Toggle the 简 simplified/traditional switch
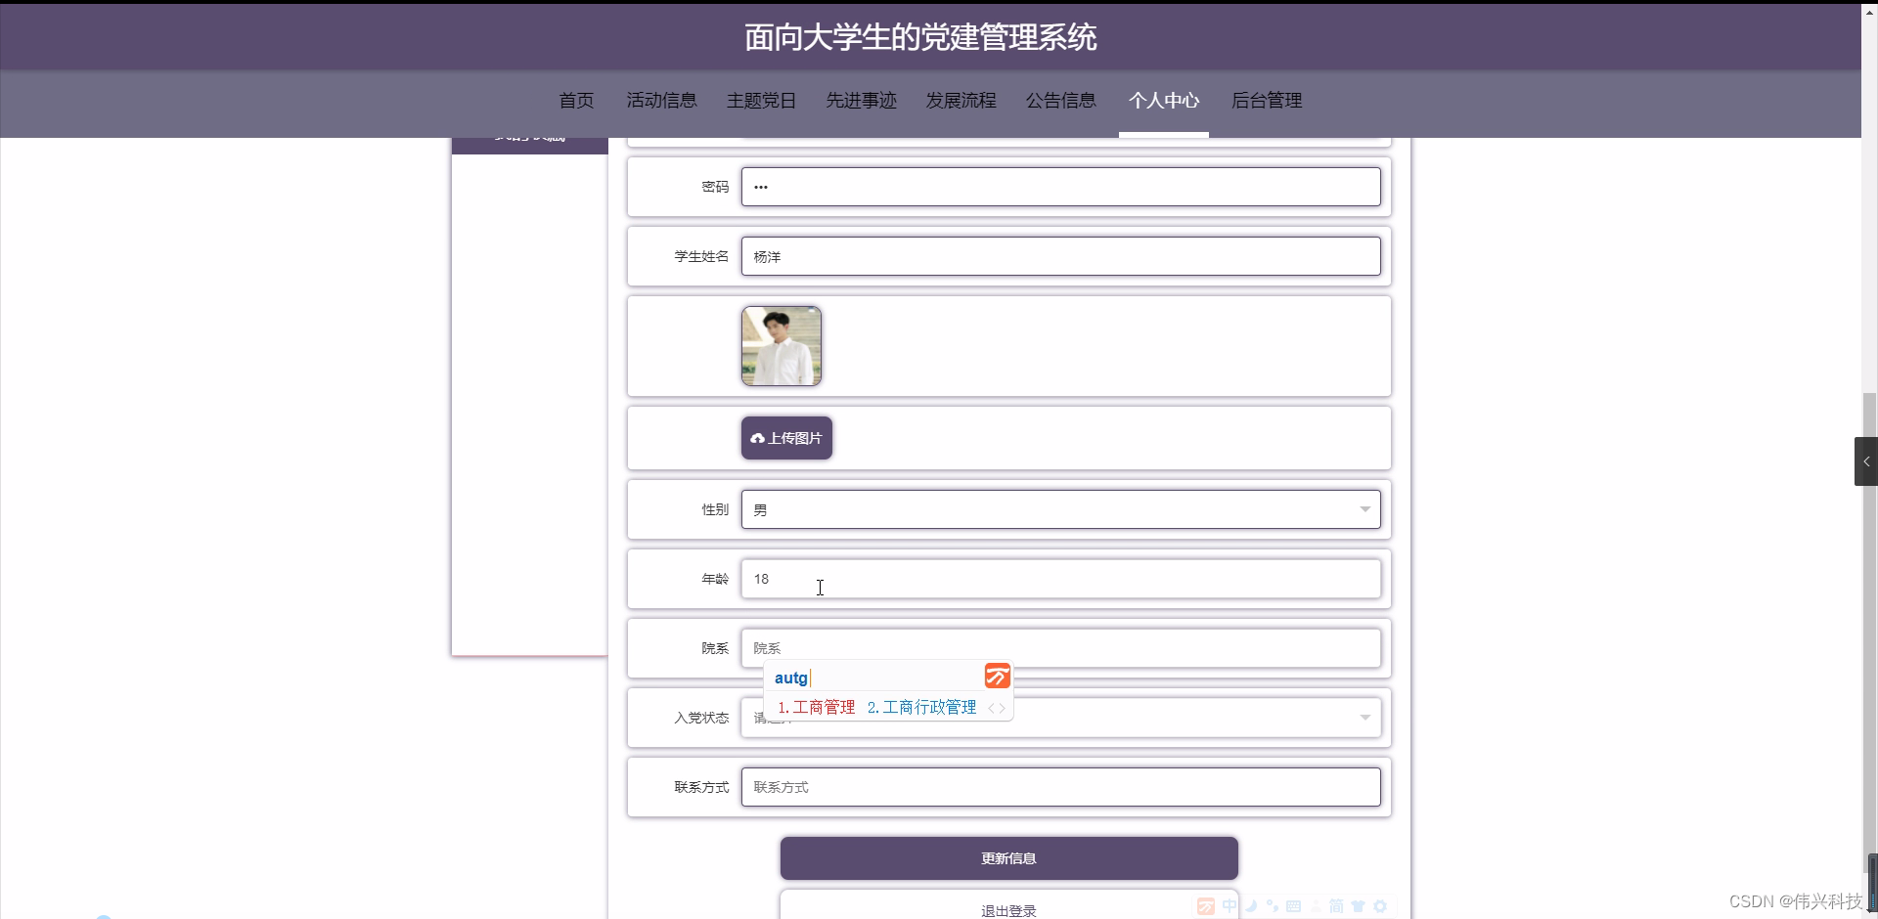 tap(1336, 907)
